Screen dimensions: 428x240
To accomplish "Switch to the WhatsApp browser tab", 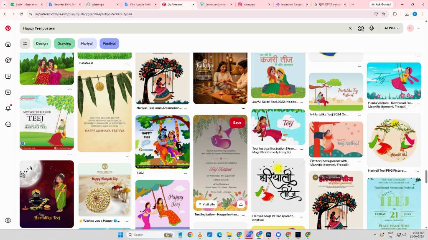I will coord(102,4).
